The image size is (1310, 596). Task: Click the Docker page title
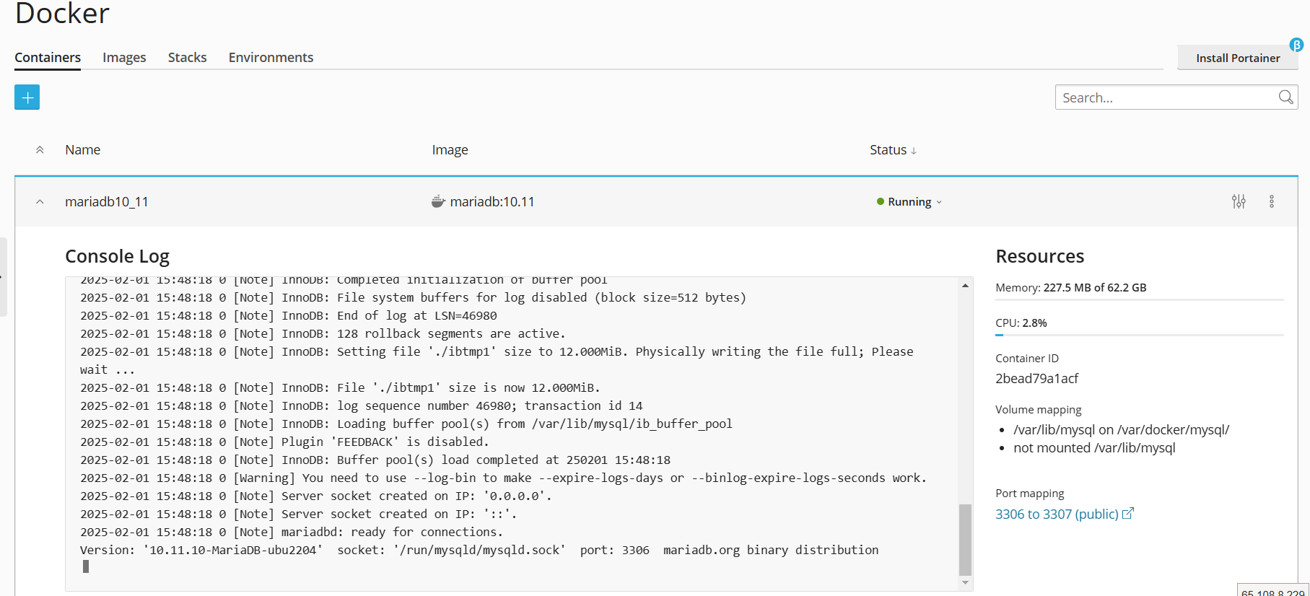(62, 13)
